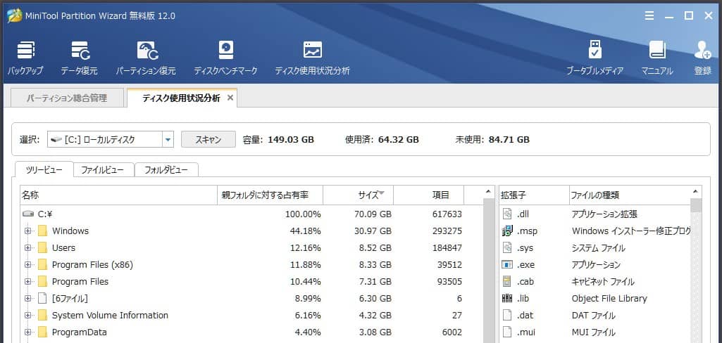Start Partition Recovery (パーティション復元)
This screenshot has width=722, height=343.
(x=146, y=58)
